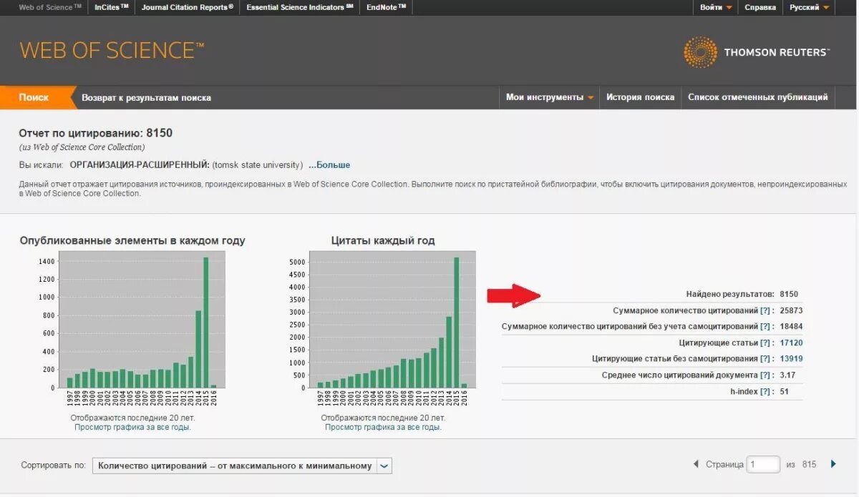This screenshot has height=497, width=859.
Task: View all-years graph under published items chart
Action: pos(132,427)
